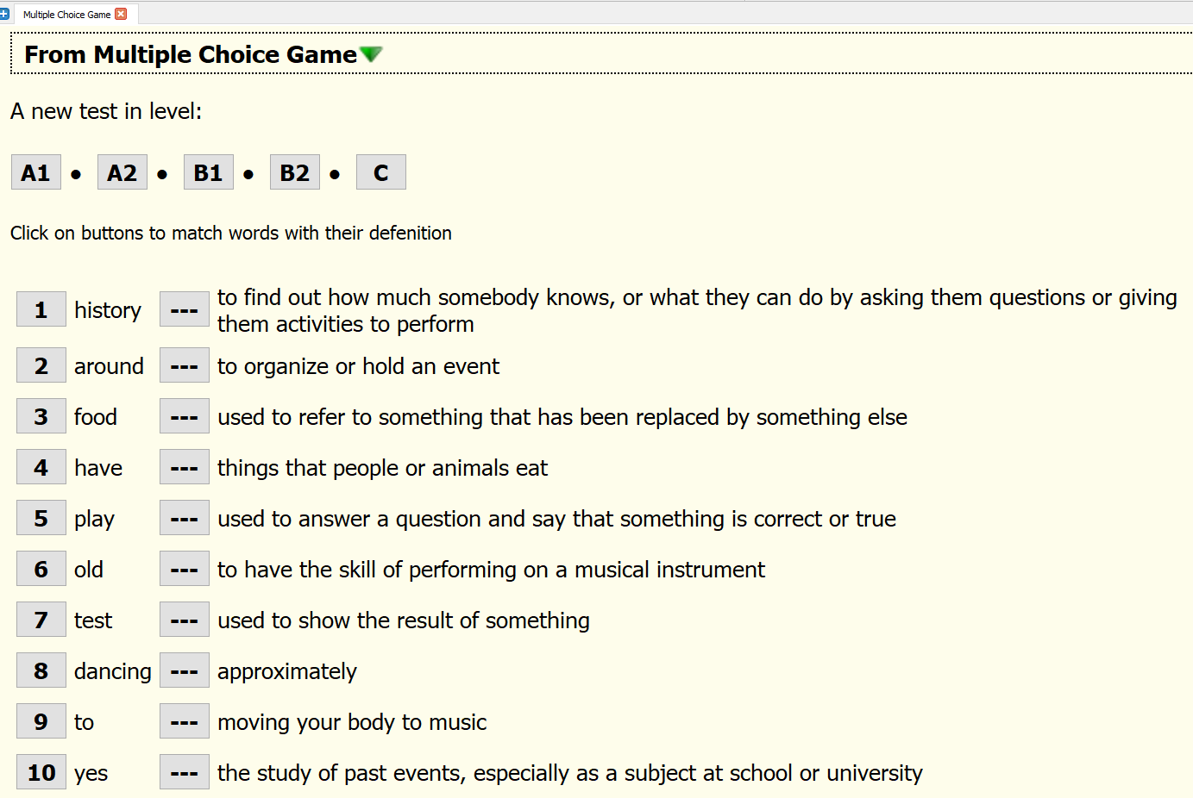Click number 1 beside the word history
1193x798 pixels.
41,309
